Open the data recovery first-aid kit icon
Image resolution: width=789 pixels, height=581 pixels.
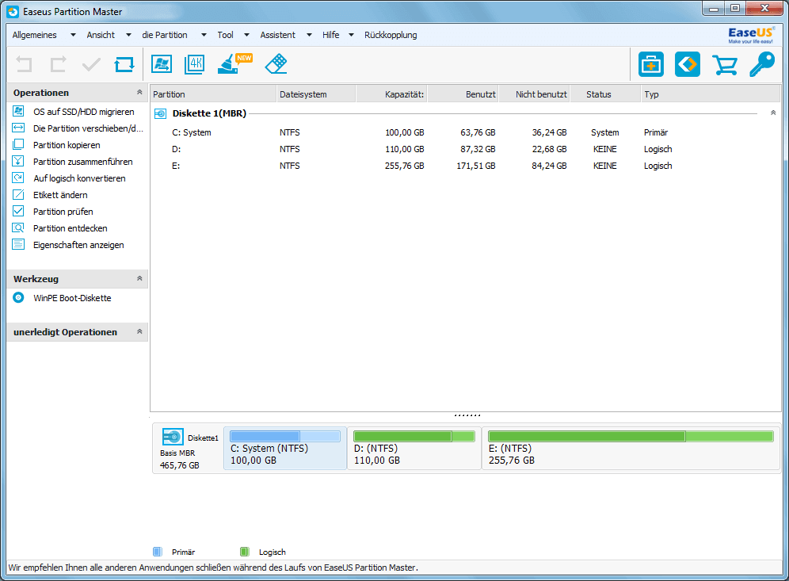pyautogui.click(x=651, y=64)
